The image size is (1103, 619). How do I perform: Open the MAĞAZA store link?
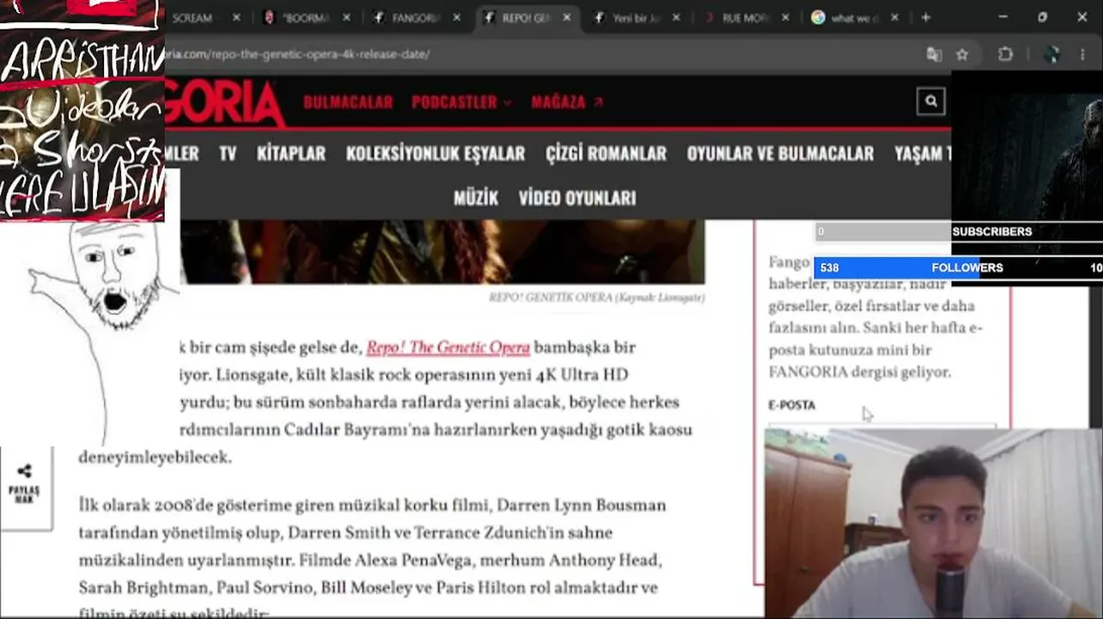click(x=567, y=101)
